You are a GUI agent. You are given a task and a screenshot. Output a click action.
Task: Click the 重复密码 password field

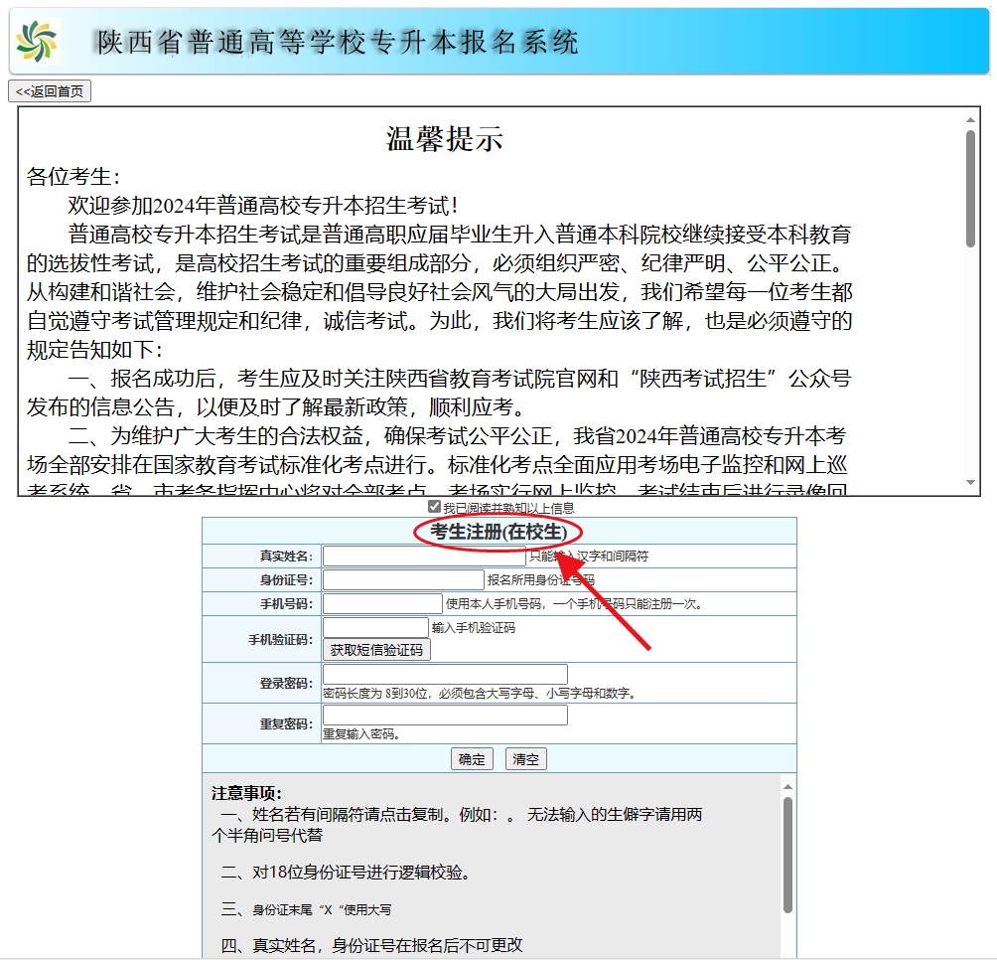click(x=445, y=716)
